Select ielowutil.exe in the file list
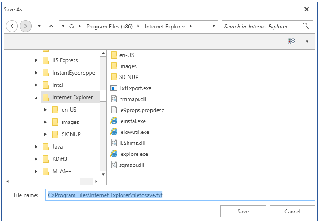The image size is (319, 224). (130, 132)
